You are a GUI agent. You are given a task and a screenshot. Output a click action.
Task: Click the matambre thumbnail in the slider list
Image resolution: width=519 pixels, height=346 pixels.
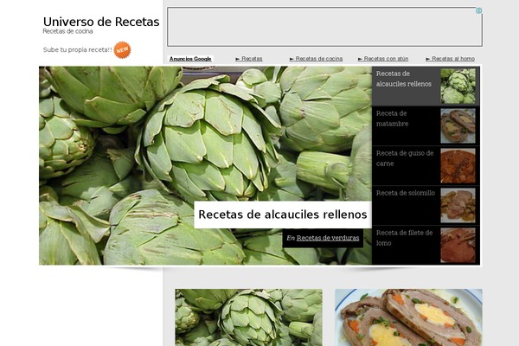[458, 125]
